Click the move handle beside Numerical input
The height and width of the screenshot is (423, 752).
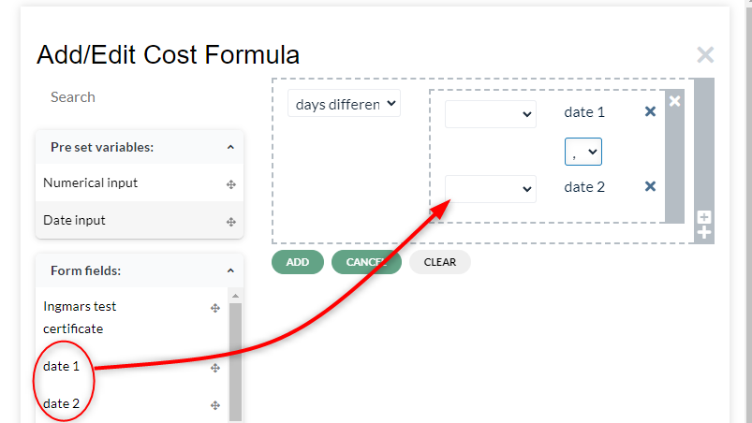[x=231, y=184]
